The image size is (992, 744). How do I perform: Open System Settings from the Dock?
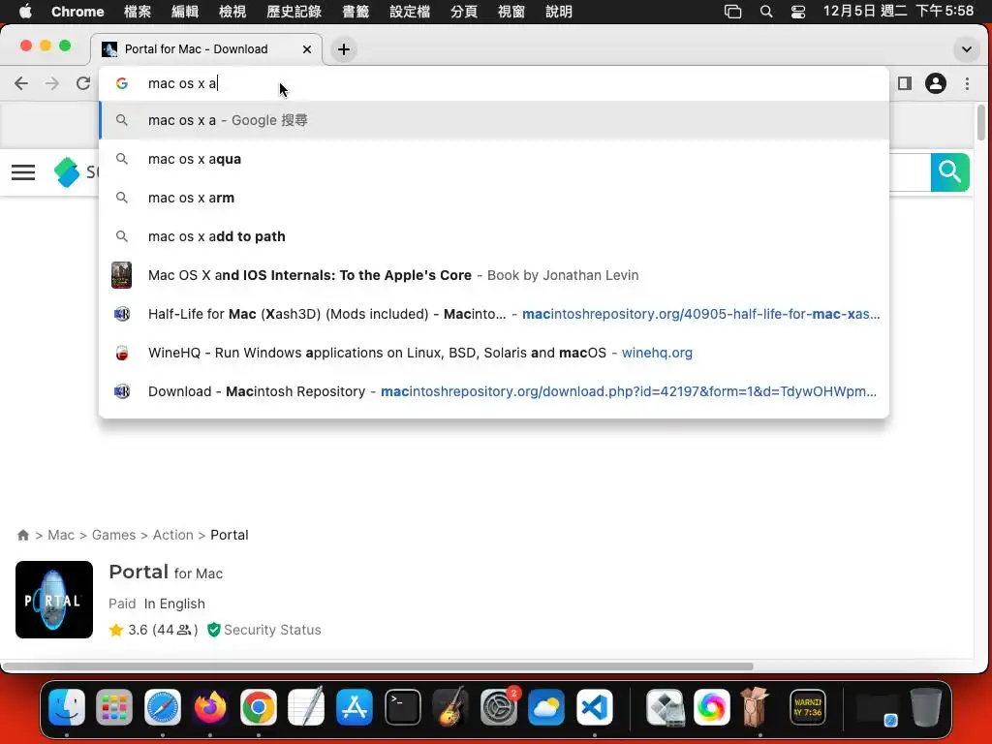[499, 707]
